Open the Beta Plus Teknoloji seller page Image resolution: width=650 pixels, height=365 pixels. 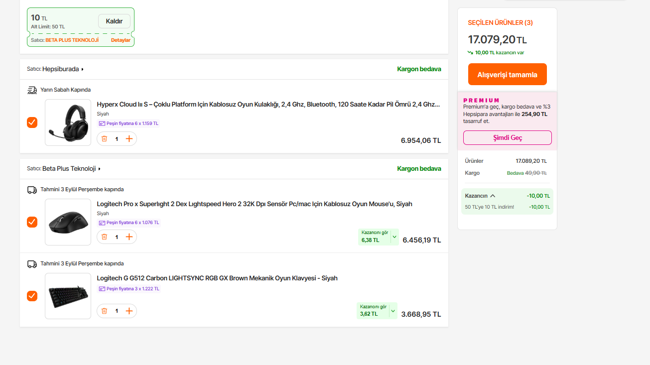[x=71, y=169]
